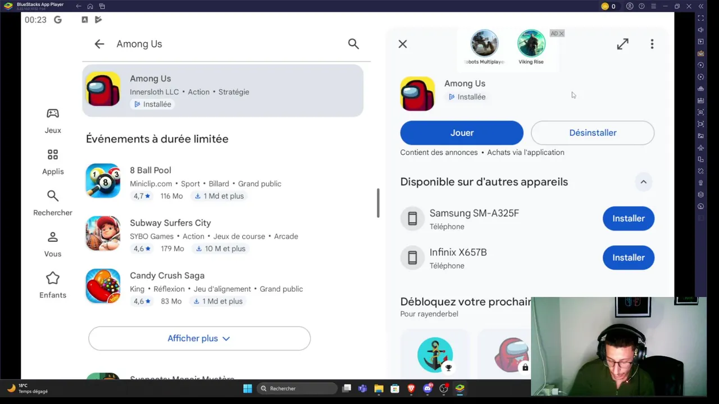
Task: Expand the list with Afficher plus
Action: click(x=199, y=338)
